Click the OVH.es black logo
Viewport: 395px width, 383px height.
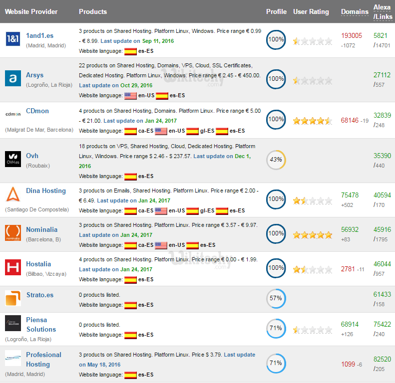point(13,159)
